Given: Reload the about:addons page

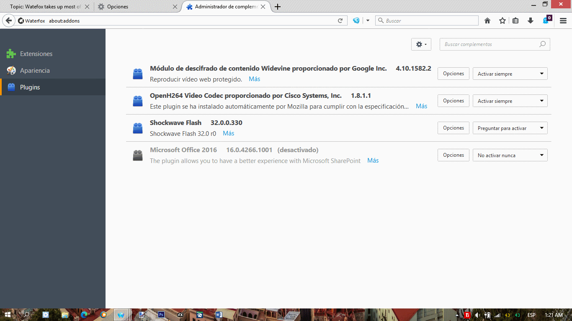Looking at the screenshot, I should point(340,20).
